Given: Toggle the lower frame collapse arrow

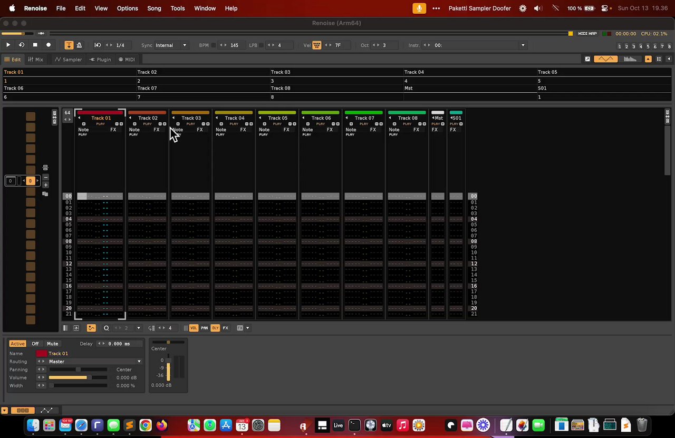Looking at the screenshot, I should coord(4,410).
